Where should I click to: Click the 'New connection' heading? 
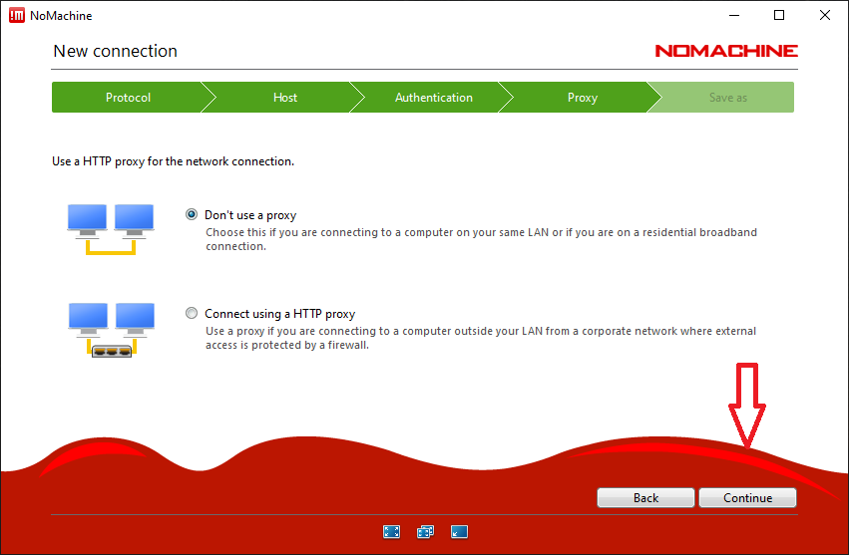tap(116, 51)
